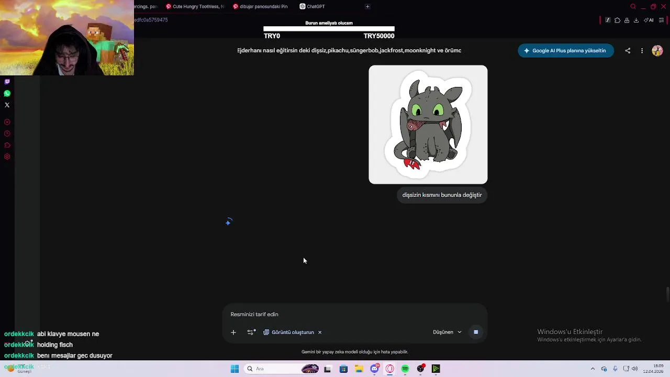Open the Toothless sticker image thumbnail
Image resolution: width=670 pixels, height=377 pixels.
click(428, 125)
